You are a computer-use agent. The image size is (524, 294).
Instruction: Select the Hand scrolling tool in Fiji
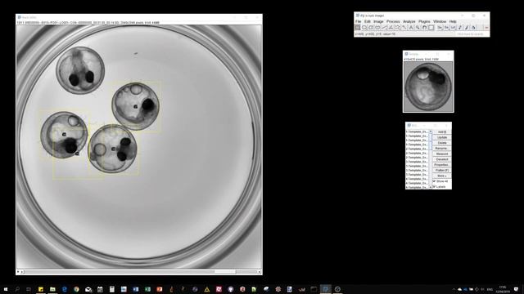point(424,28)
